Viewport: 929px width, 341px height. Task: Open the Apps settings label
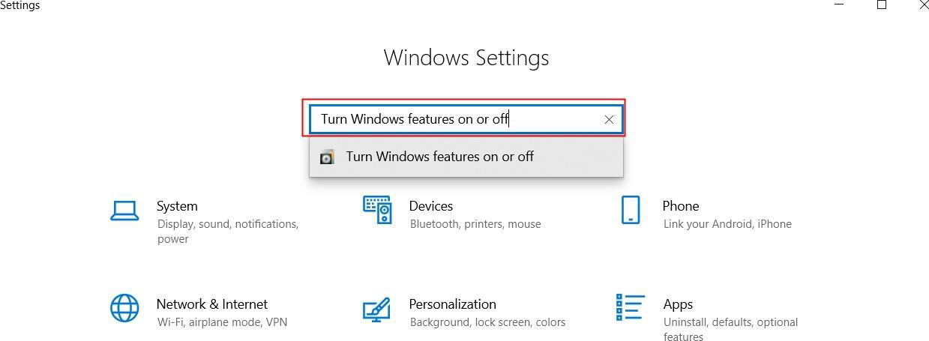678,304
